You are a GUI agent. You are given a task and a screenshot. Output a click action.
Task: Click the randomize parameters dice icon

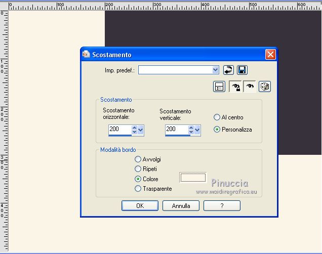pyautogui.click(x=265, y=87)
